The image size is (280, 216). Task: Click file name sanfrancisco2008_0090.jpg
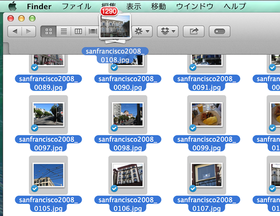click(128, 83)
